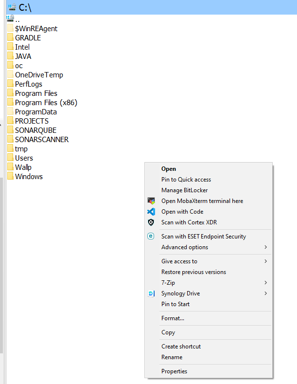
Task: Click the ESET Endpoint Security icon
Action: point(151,237)
